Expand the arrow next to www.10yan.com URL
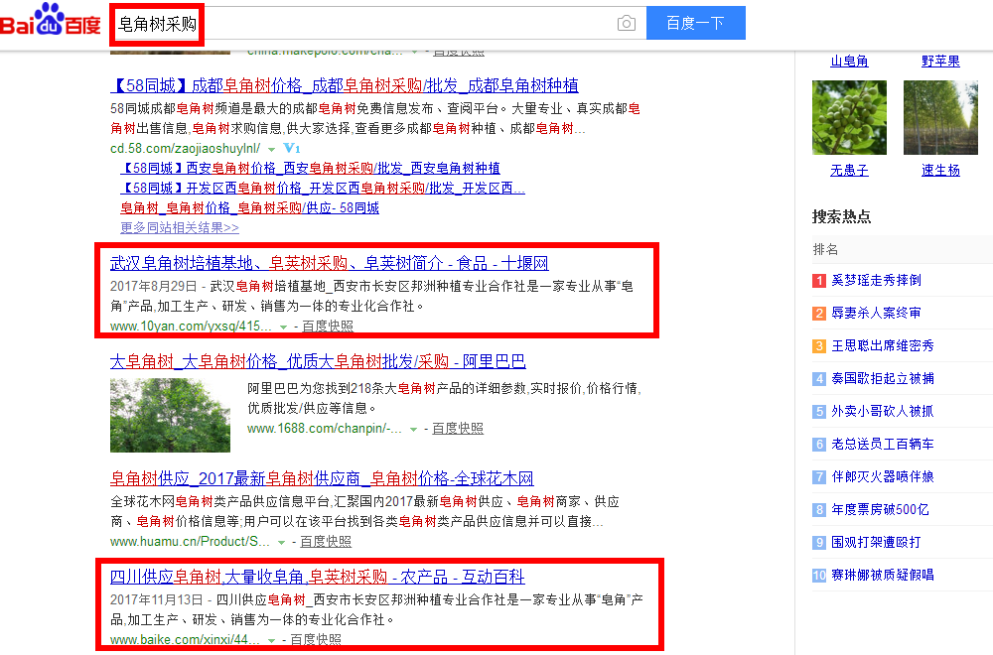Viewport: 993px width, 655px height. [283, 327]
